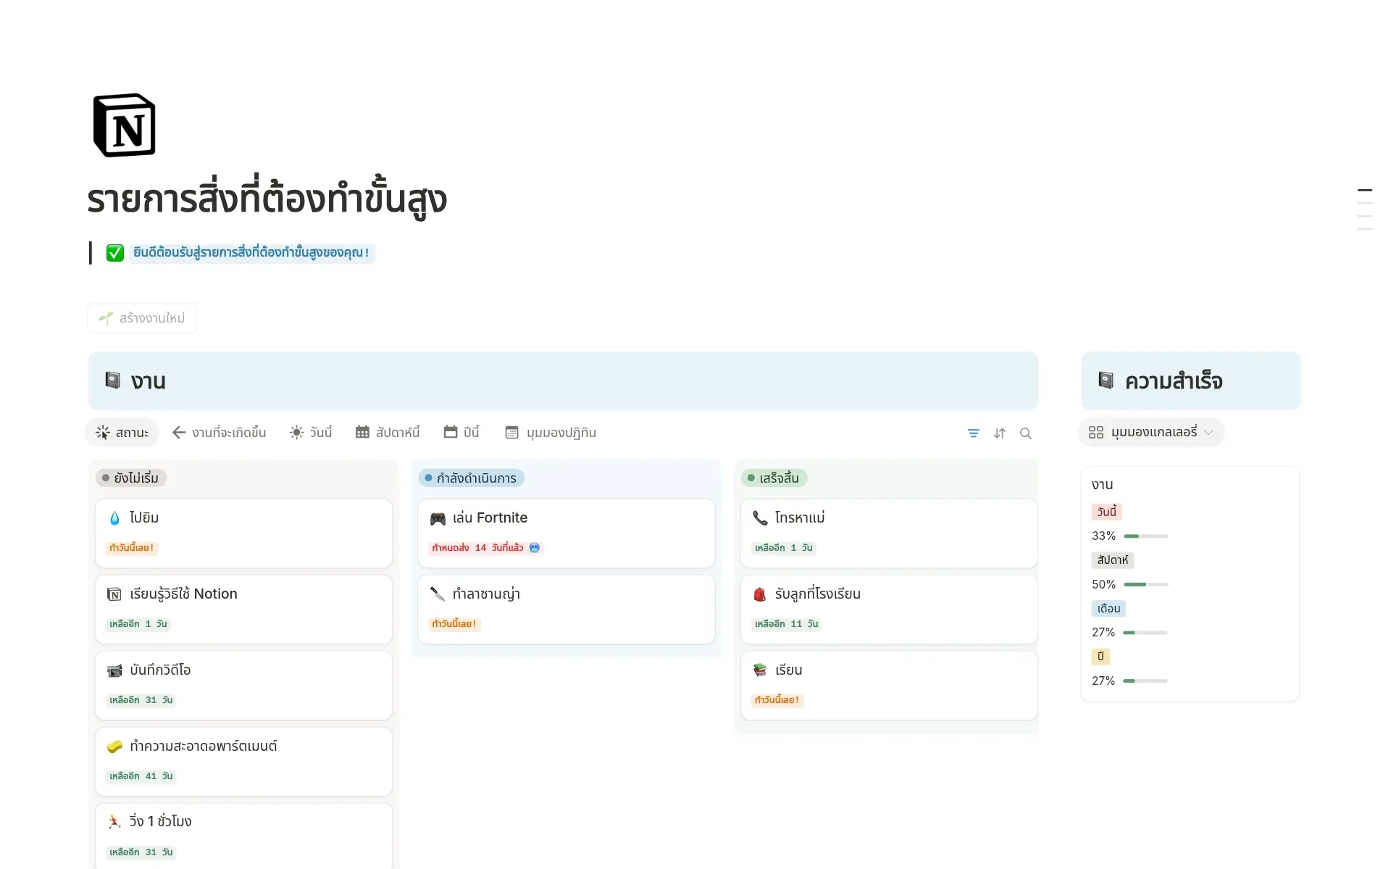
Task: Switch to the ปีนี้ view tab
Action: pos(461,433)
